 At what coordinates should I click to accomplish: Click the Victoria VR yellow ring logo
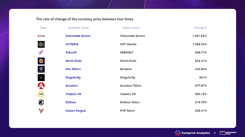pyautogui.click(x=41, y=94)
